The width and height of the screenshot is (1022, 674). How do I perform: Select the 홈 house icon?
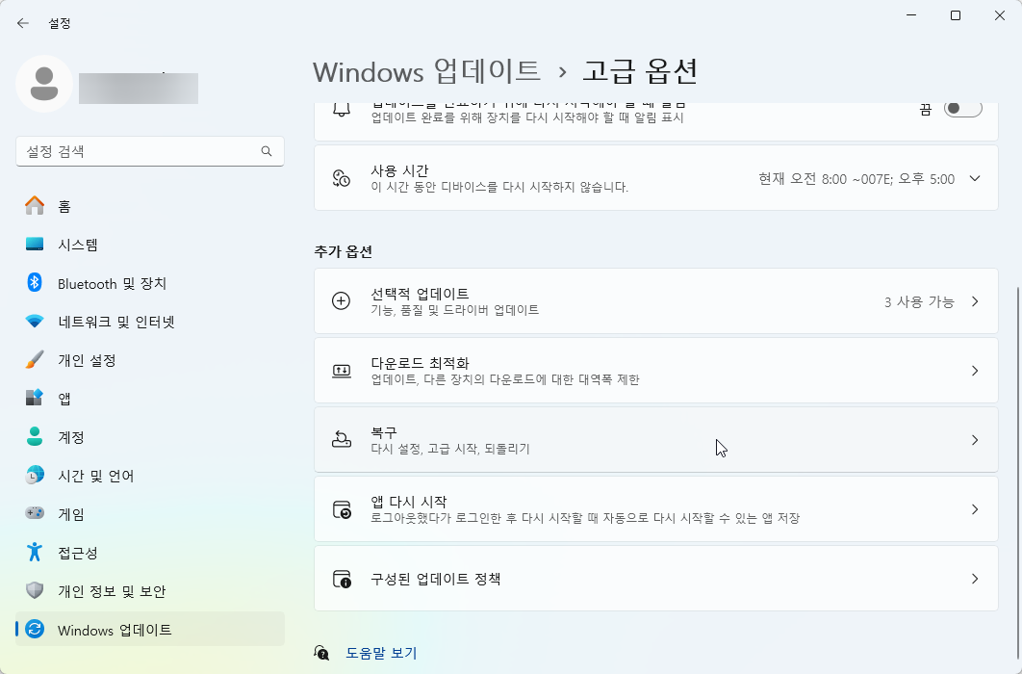click(35, 206)
